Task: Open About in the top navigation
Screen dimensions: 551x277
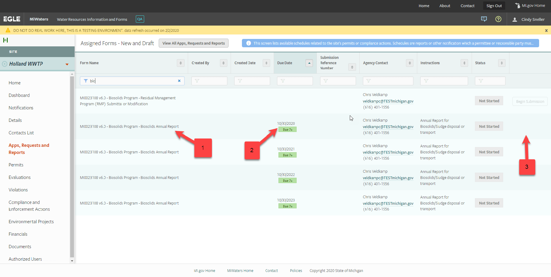Action: [445, 6]
